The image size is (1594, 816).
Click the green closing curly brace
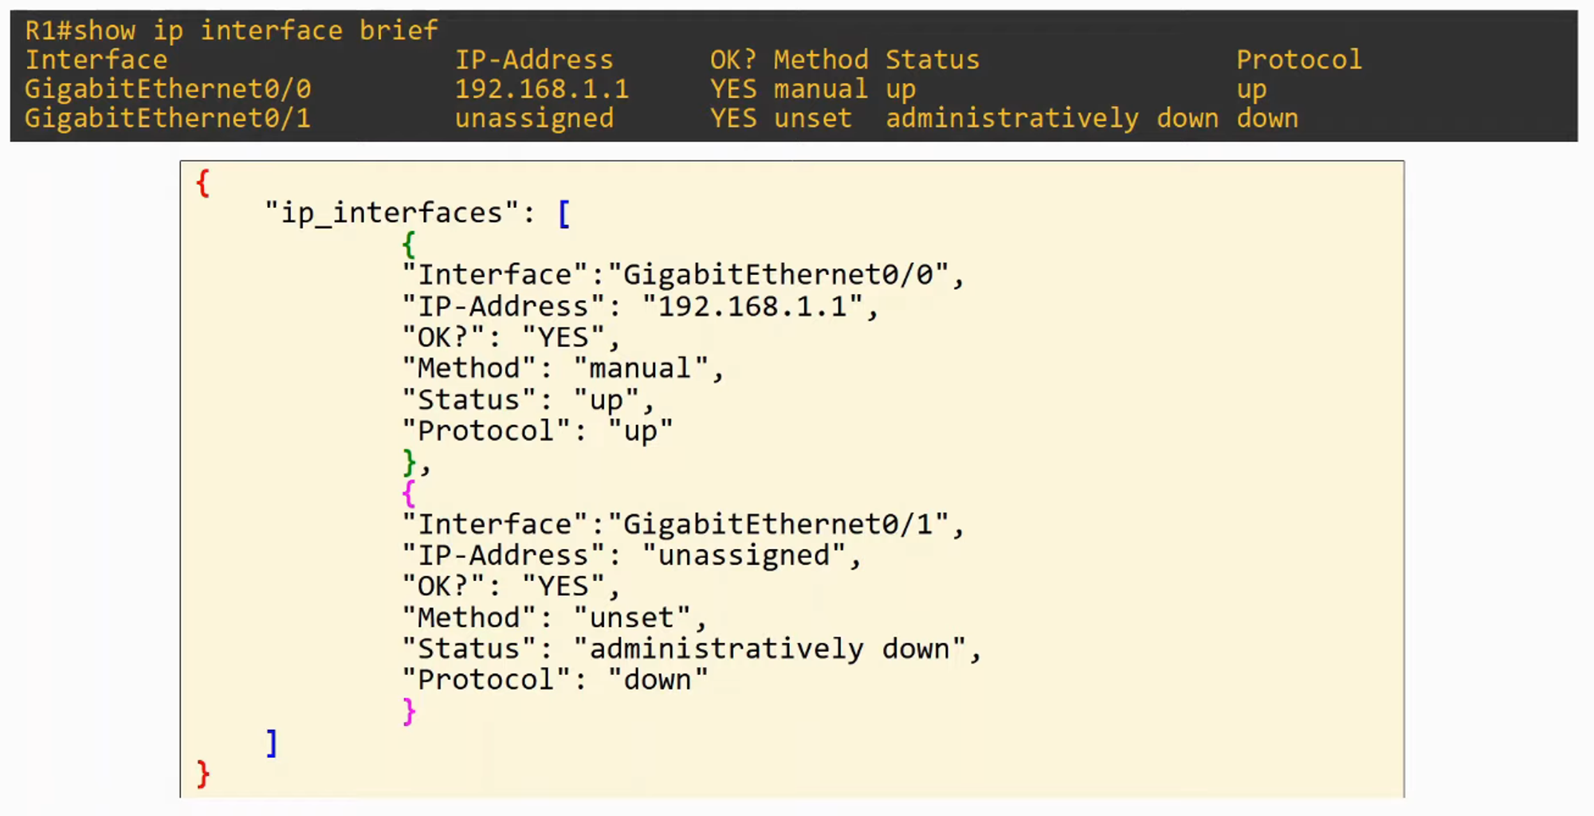(x=409, y=462)
